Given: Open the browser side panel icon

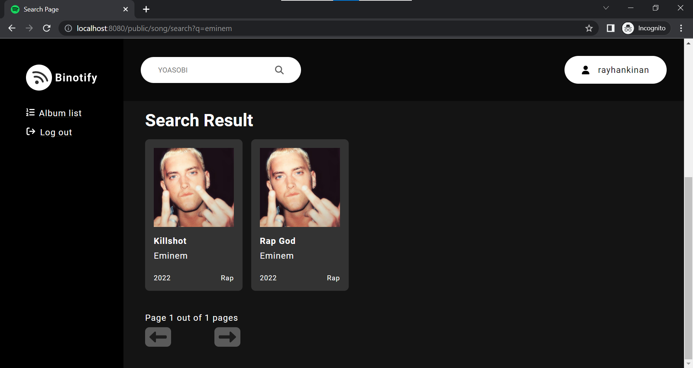Looking at the screenshot, I should pyautogui.click(x=611, y=28).
